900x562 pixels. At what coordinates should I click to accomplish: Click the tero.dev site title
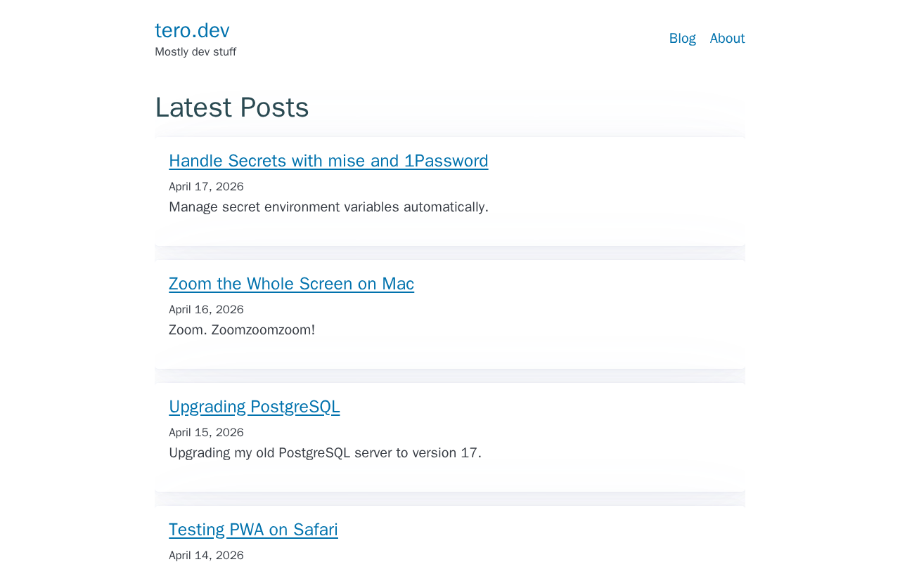tap(192, 30)
